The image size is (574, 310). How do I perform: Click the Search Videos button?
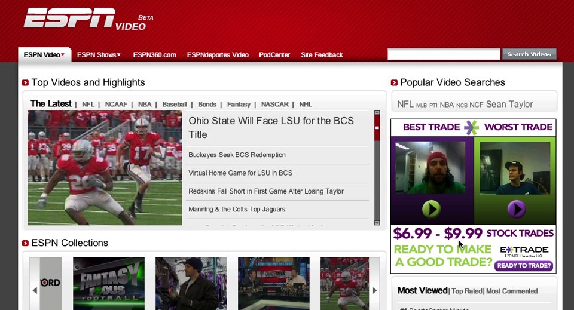click(529, 54)
